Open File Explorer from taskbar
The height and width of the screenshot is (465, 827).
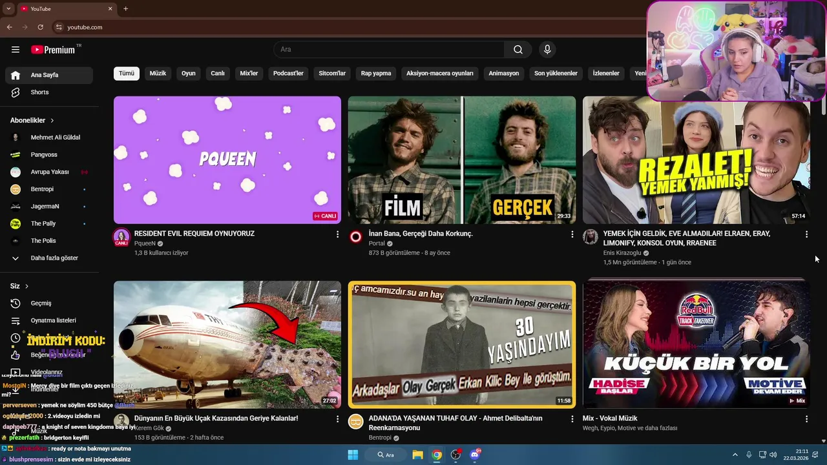click(x=417, y=455)
